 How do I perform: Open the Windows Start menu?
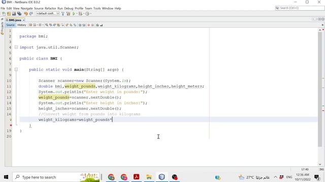(6, 177)
